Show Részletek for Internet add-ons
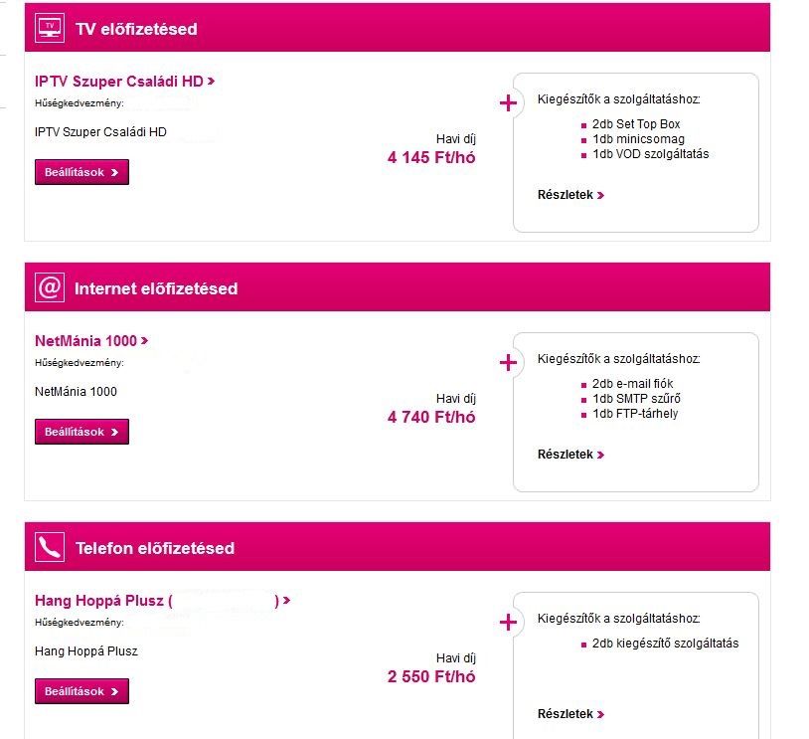 [x=570, y=455]
